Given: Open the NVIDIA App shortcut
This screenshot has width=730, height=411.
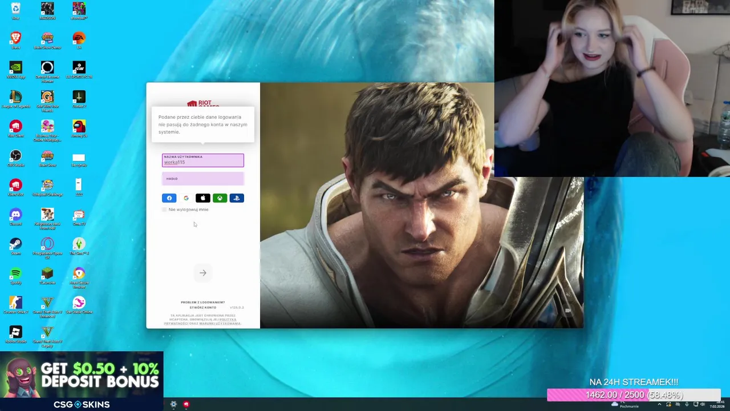Looking at the screenshot, I should (x=15, y=70).
